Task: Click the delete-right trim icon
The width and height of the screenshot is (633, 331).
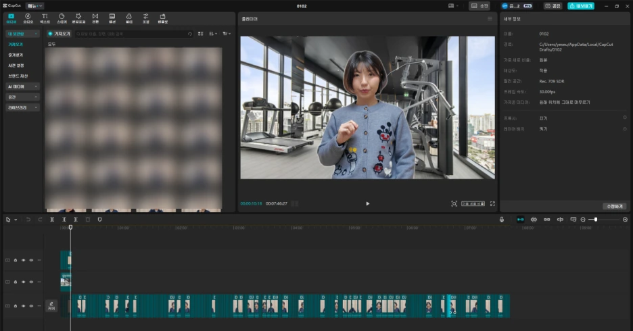Action: [76, 220]
